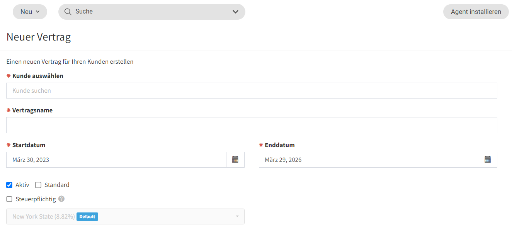Tick the Steuerpflichtig checkbox
Image resolution: width=512 pixels, height=236 pixels.
coord(10,199)
